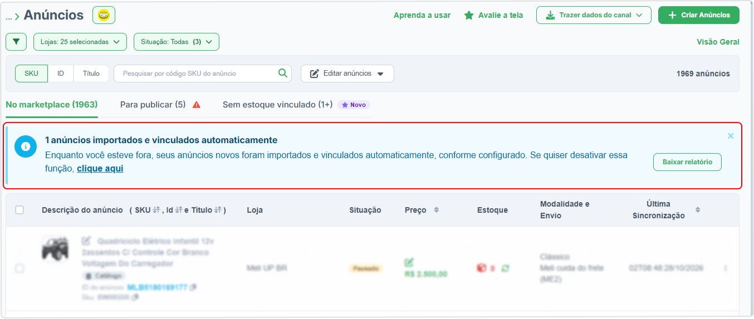Click the Estoque column header

492,210
